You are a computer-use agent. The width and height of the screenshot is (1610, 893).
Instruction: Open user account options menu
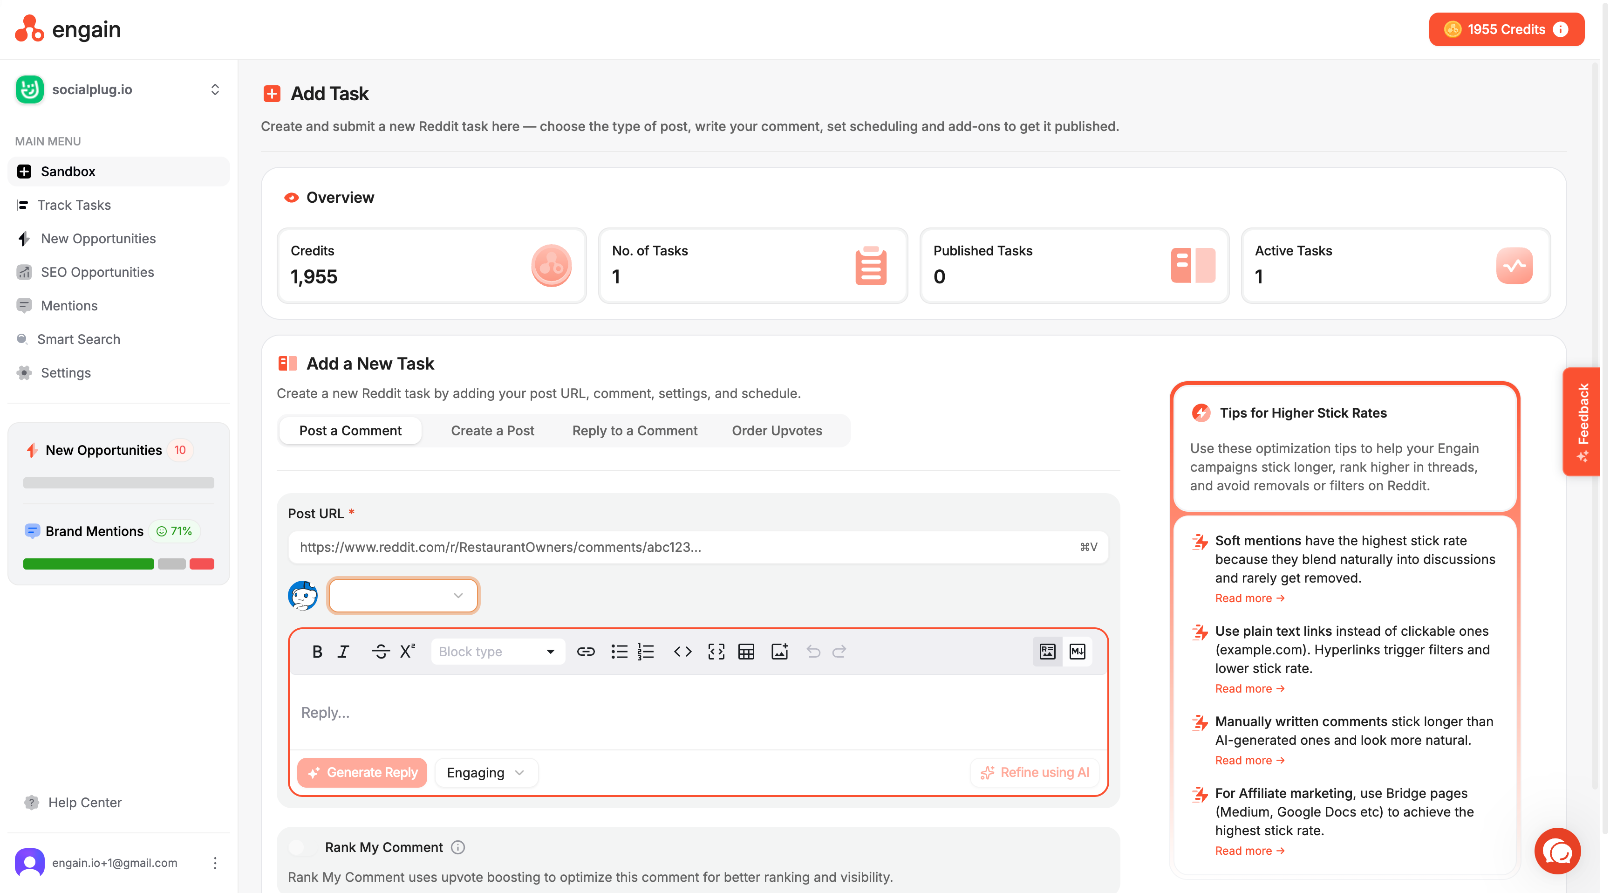click(x=215, y=863)
